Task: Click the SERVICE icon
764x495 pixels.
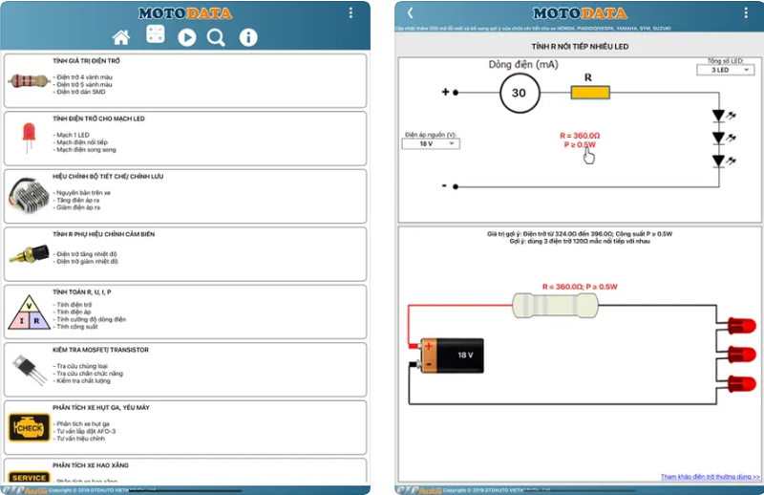Action: pyautogui.click(x=29, y=477)
